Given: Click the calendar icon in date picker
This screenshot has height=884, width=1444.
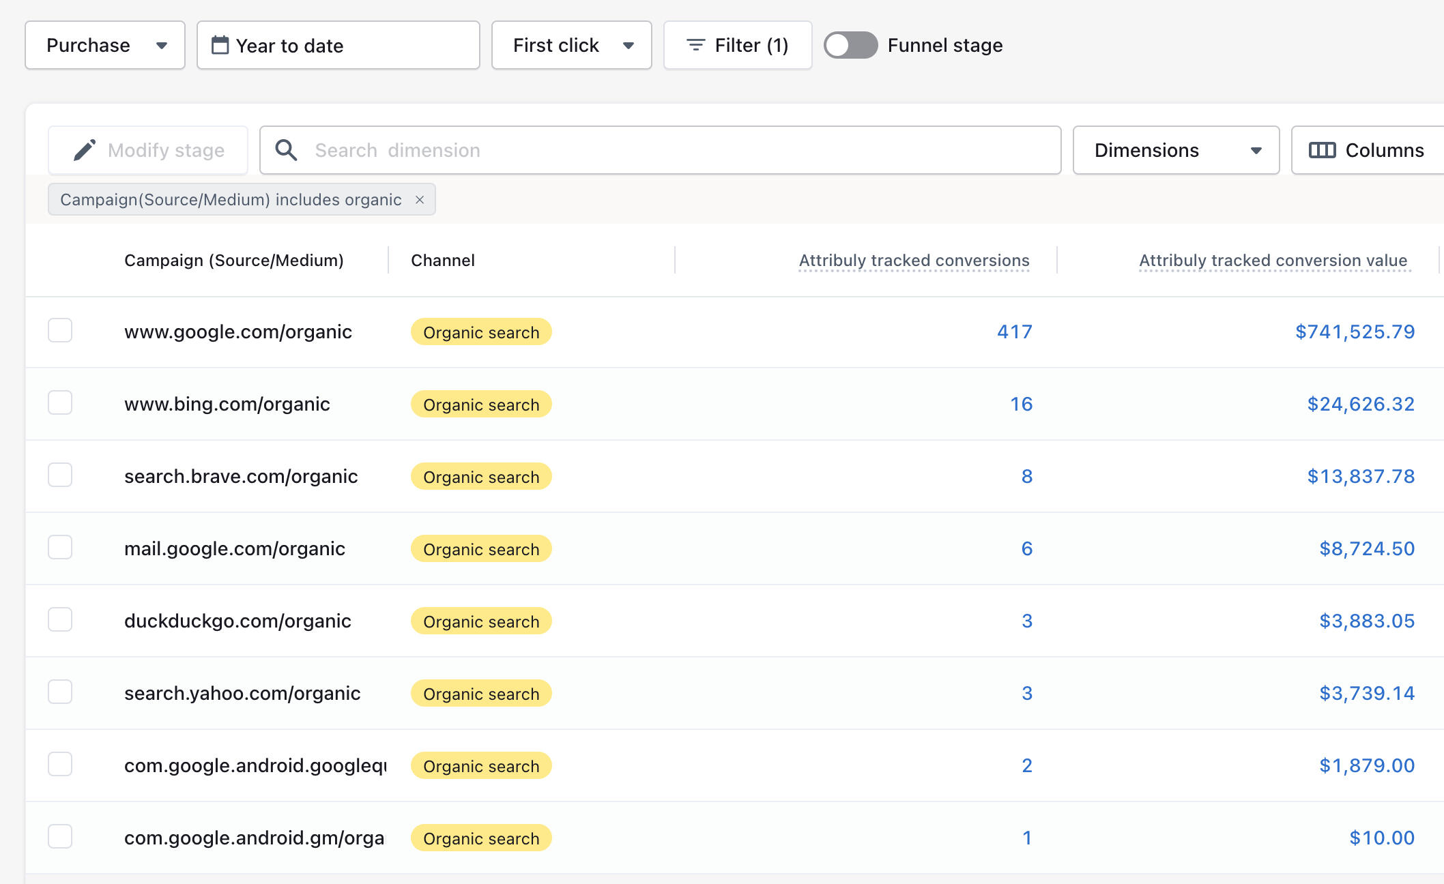Looking at the screenshot, I should (x=220, y=45).
